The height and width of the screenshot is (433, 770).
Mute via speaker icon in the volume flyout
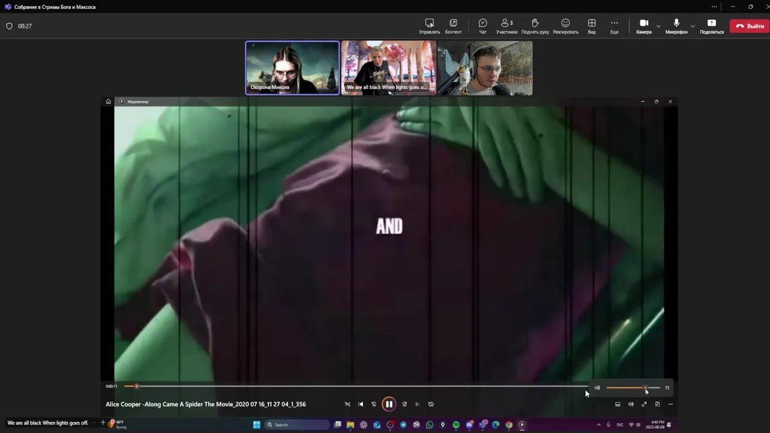(x=597, y=387)
